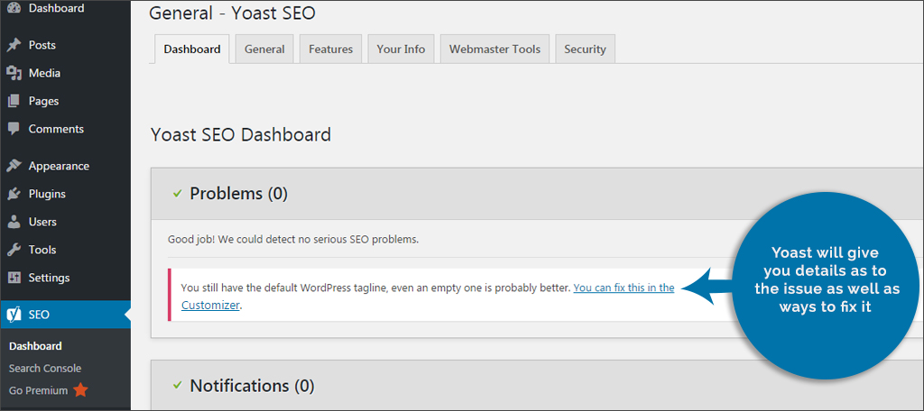924x411 pixels.
Task: Click the Settings sliders icon
Action: (14, 278)
